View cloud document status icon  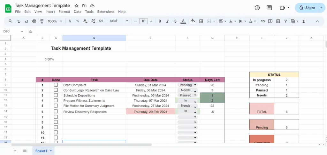click(x=92, y=6)
